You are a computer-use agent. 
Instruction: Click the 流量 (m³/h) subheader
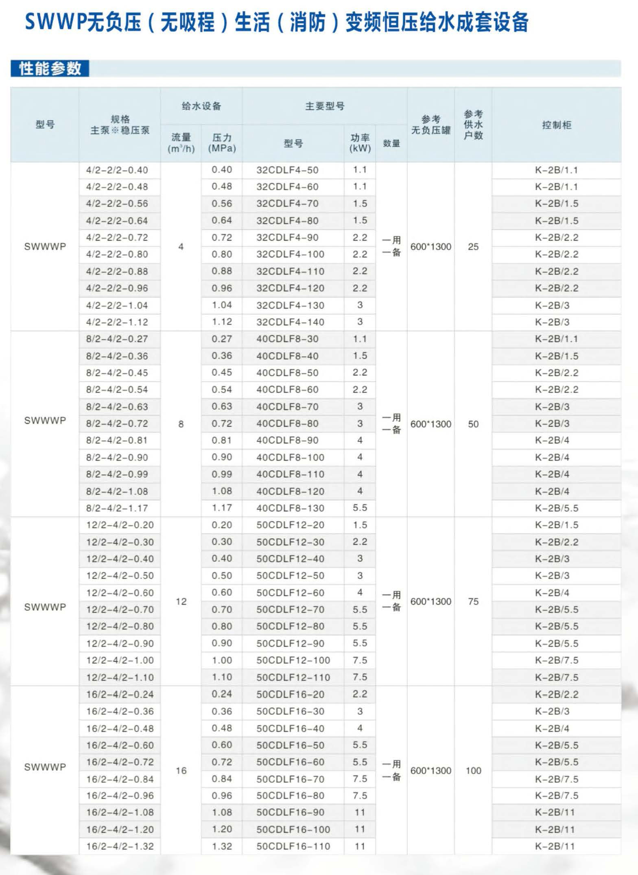pyautogui.click(x=181, y=143)
